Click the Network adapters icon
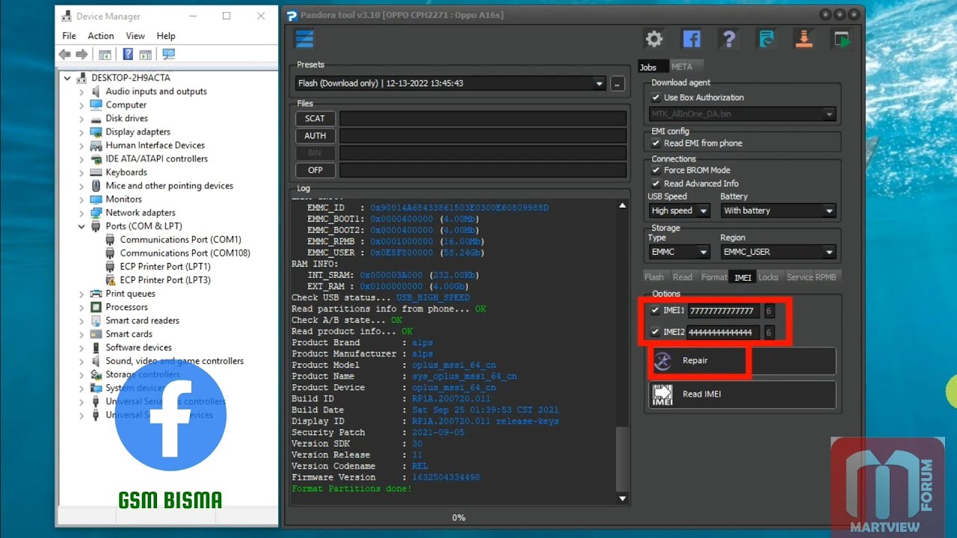Viewport: 957px width, 538px height. pyautogui.click(x=96, y=213)
